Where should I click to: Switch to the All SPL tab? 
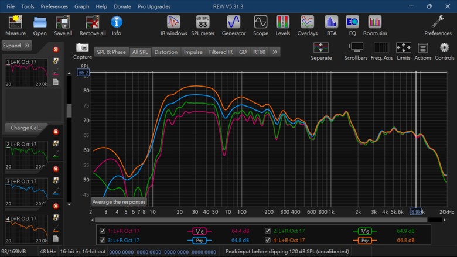pos(140,52)
